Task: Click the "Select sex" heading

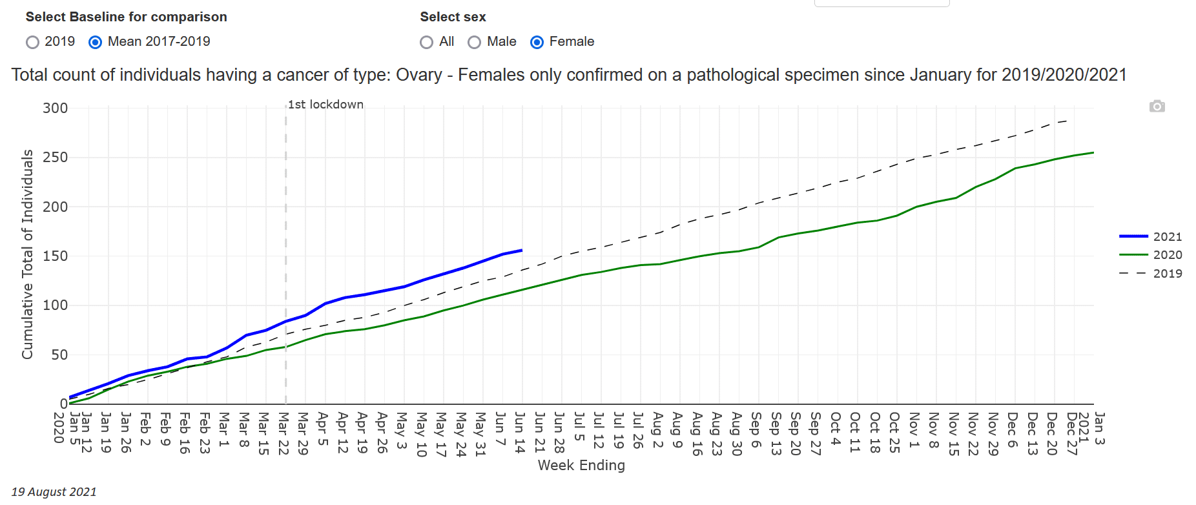Action: 453,17
